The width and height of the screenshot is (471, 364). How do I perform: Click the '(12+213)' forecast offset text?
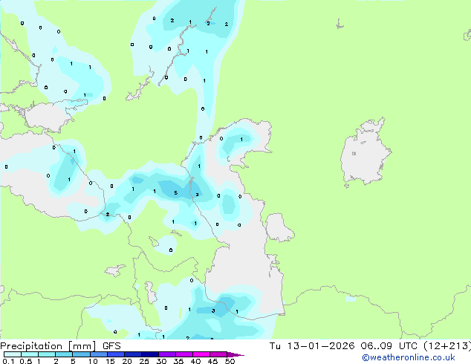click(x=447, y=346)
